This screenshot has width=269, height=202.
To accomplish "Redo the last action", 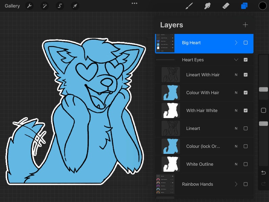I will pos(263,184).
